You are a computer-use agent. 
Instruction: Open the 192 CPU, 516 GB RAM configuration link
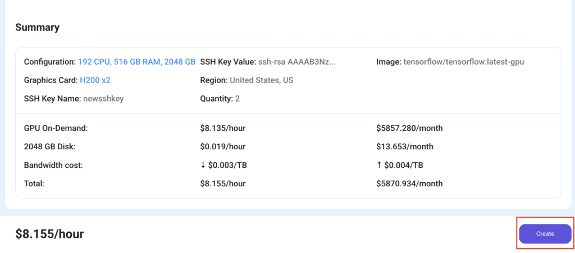[x=136, y=62]
